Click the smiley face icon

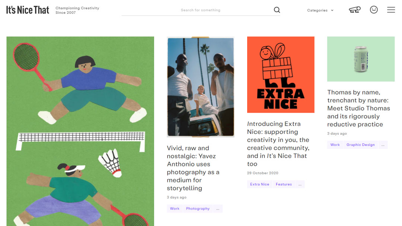coord(374,10)
